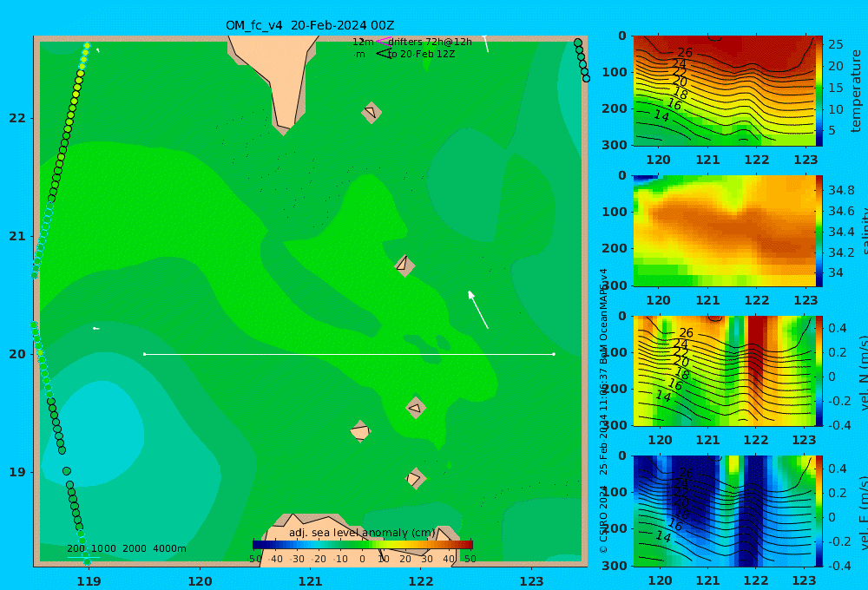Select the island marker near 19.55N 121.95E
The height and width of the screenshot is (590, 868).
(416, 408)
